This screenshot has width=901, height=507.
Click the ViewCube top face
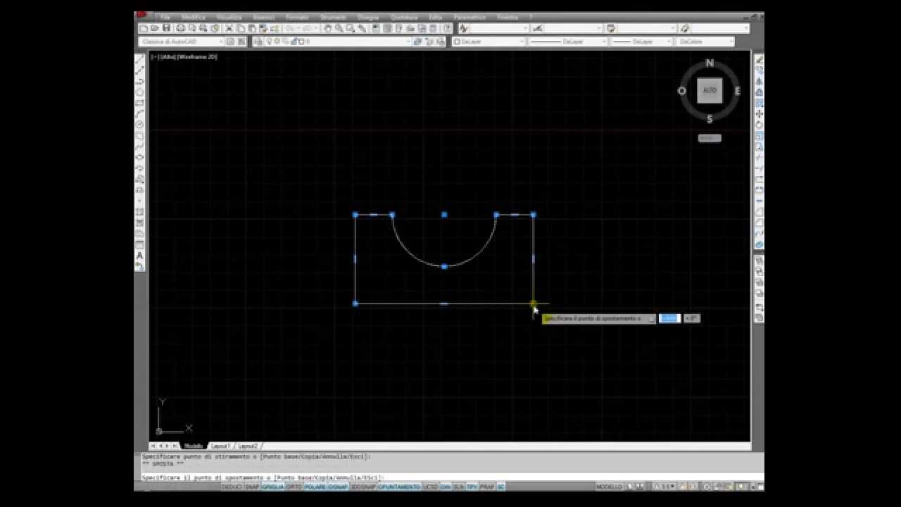click(710, 91)
